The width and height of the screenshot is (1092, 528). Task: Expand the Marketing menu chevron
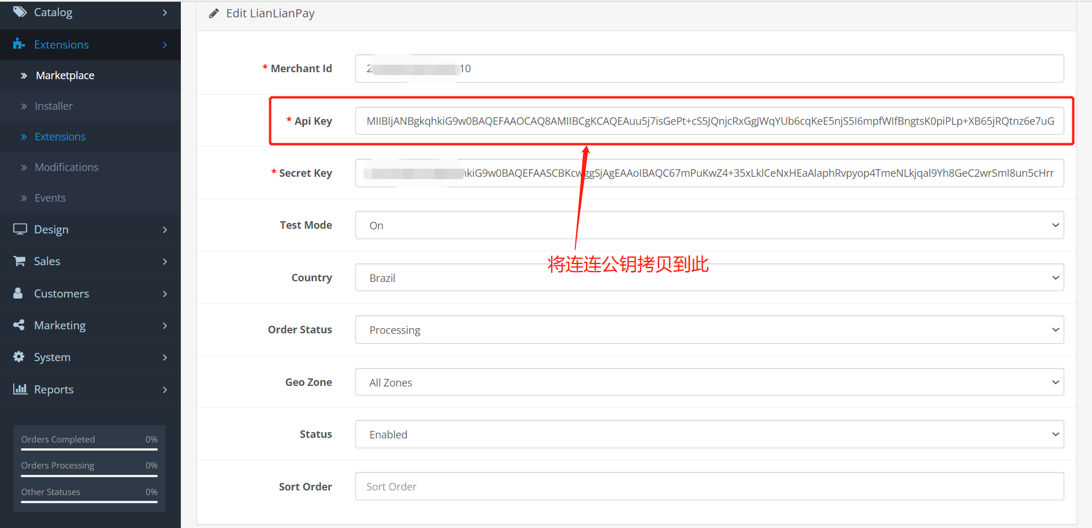tap(165, 325)
